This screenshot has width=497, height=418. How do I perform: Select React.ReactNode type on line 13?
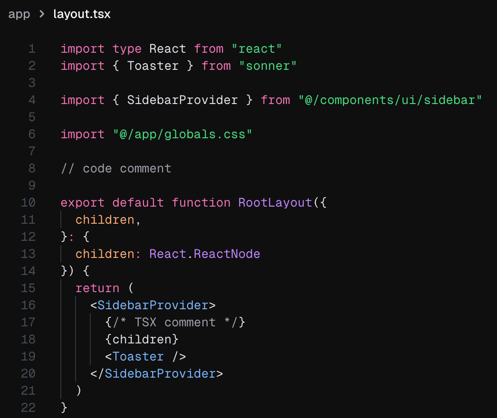204,254
